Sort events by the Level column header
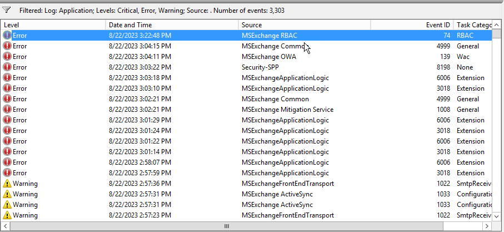The height and width of the screenshot is (232, 504). click(x=53, y=25)
